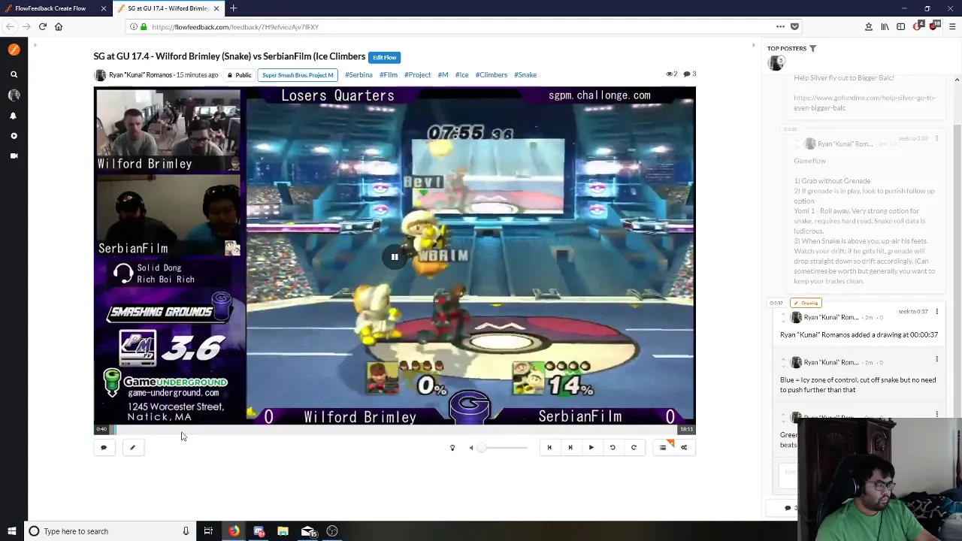Select the pencil drawing tool below the video
The image size is (962, 541).
point(132,448)
